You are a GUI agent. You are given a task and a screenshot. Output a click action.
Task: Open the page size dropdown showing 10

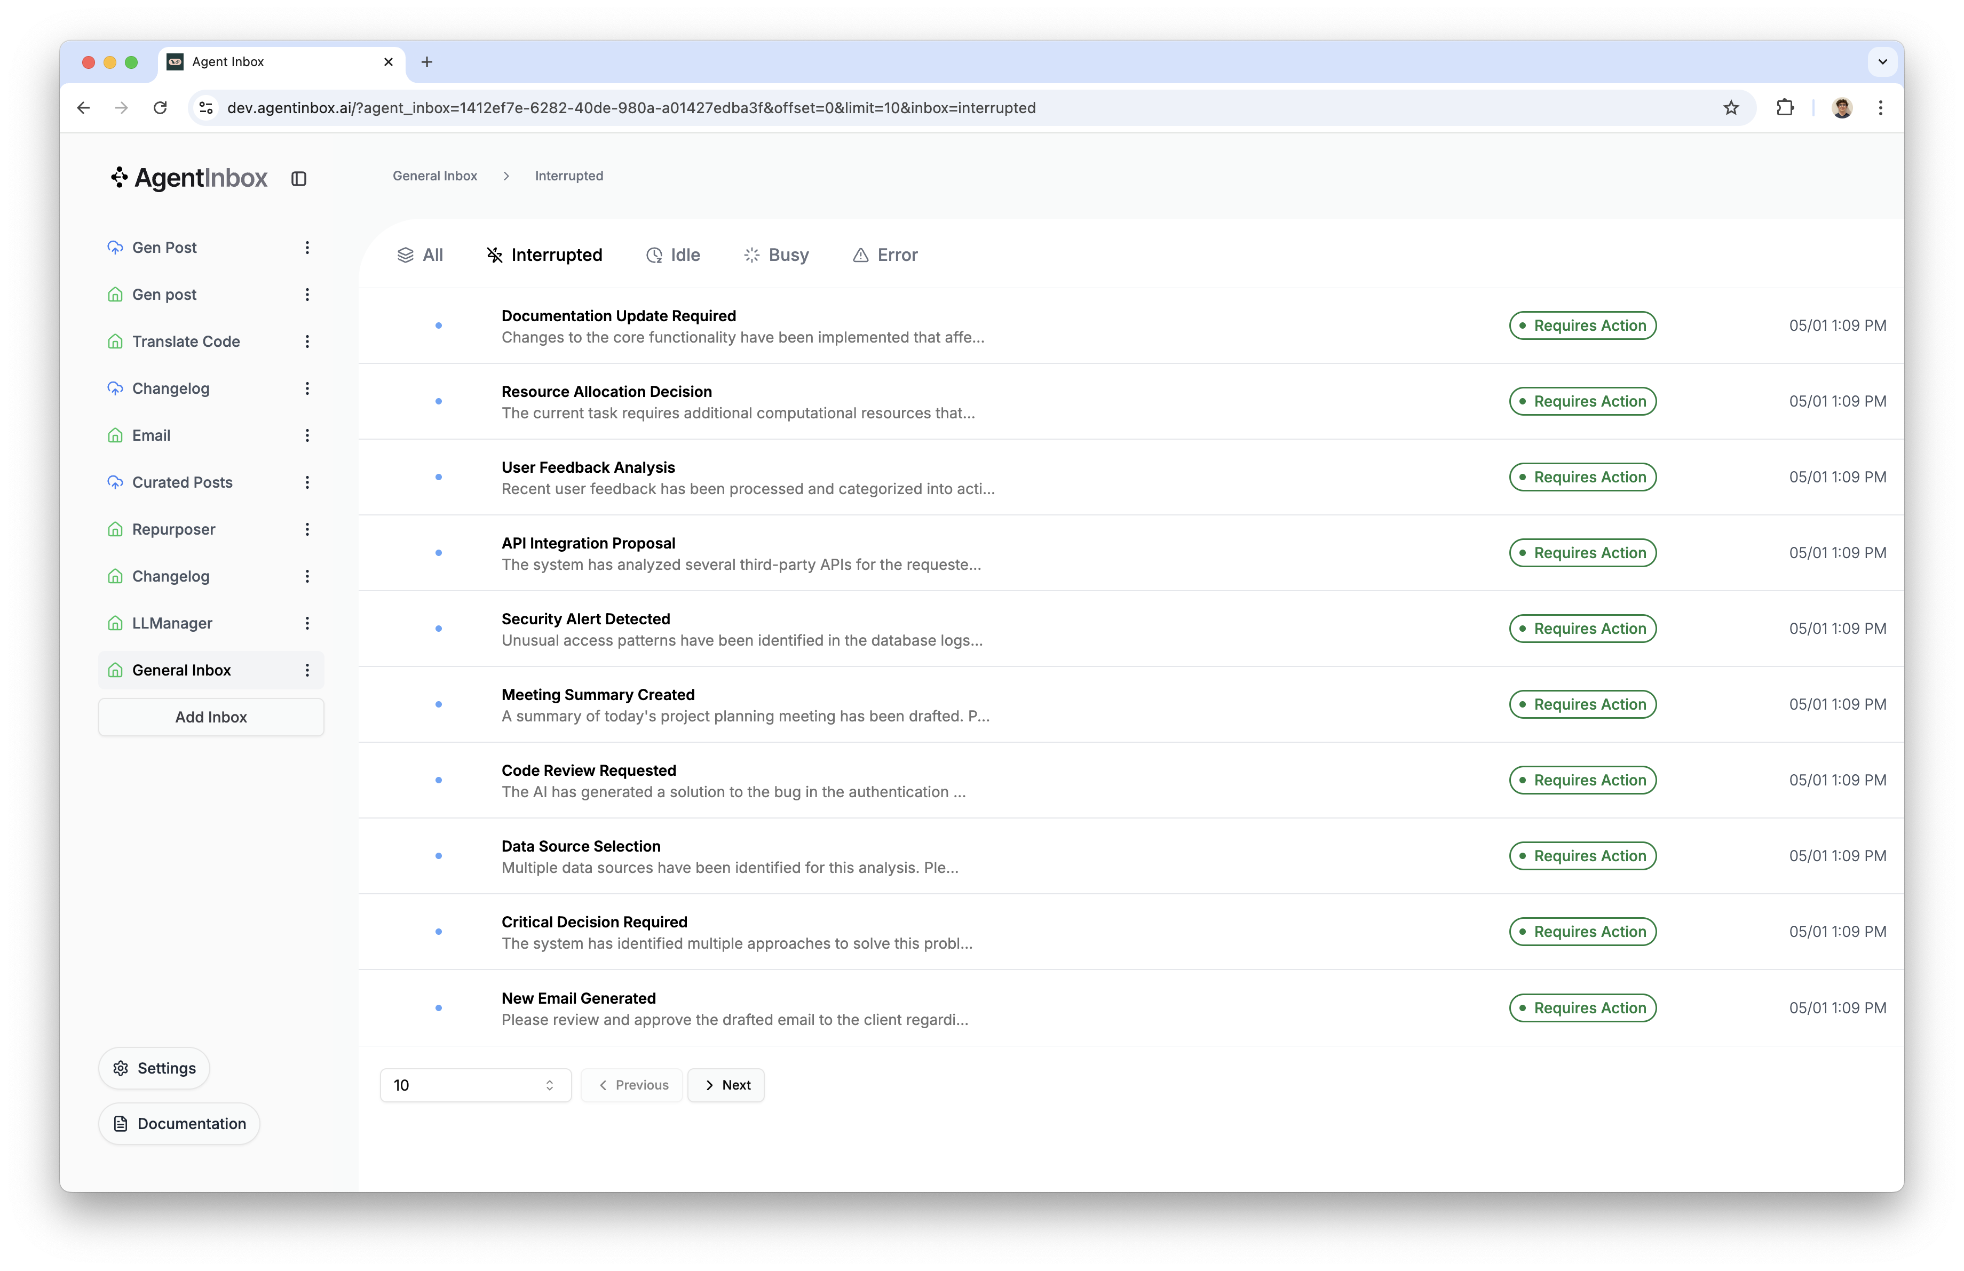(x=474, y=1085)
